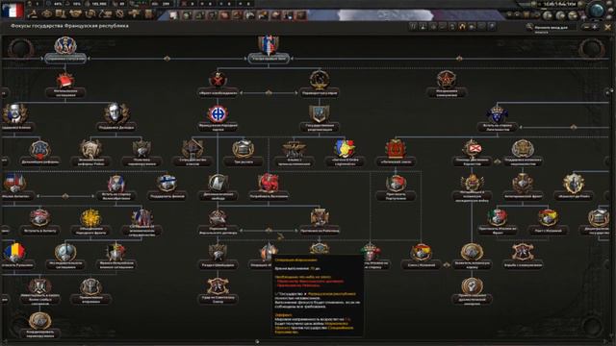Open the globe map mode button
The image size is (616, 346).
(597, 11)
